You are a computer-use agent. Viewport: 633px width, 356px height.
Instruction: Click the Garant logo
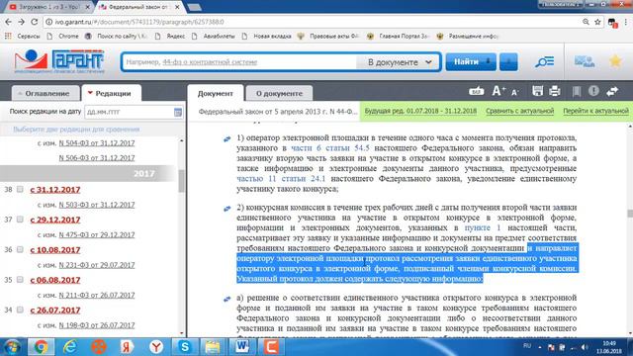coord(59,61)
